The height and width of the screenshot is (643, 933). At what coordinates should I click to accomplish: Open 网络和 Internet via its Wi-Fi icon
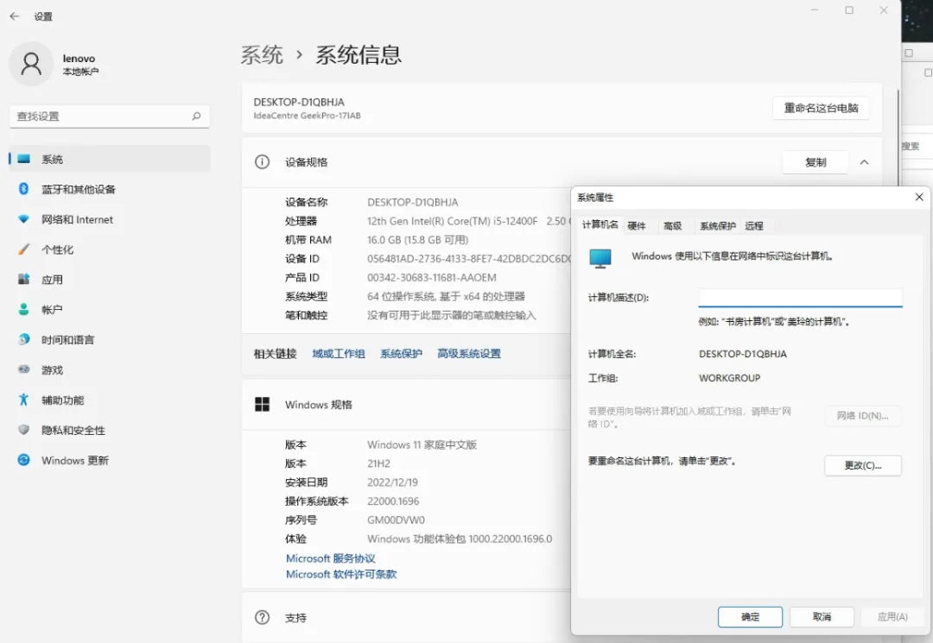point(24,219)
